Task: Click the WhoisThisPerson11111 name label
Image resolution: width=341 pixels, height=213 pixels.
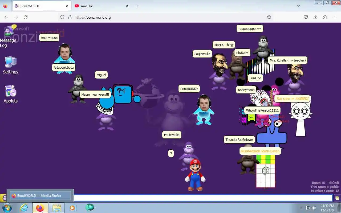Action: 262,110
